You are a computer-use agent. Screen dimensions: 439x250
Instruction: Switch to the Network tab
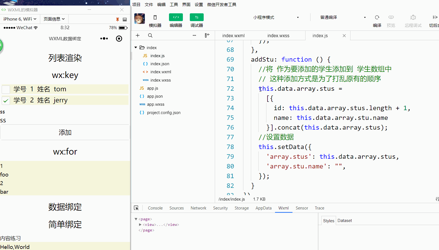click(x=198, y=208)
